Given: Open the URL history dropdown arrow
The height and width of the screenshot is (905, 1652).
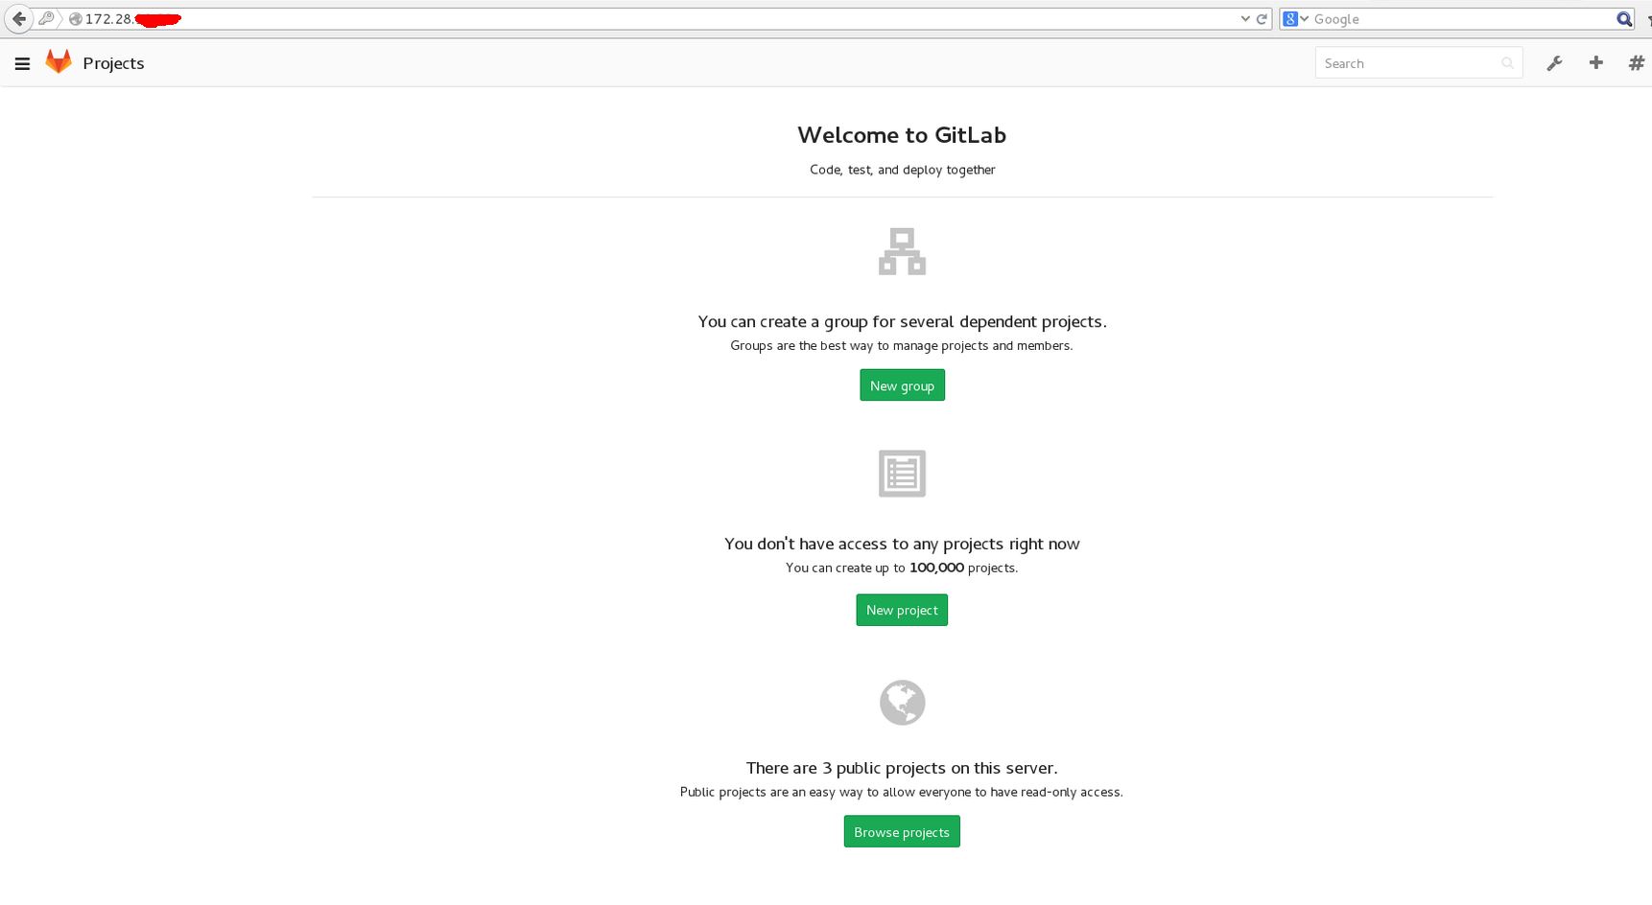Looking at the screenshot, I should click(x=1245, y=19).
